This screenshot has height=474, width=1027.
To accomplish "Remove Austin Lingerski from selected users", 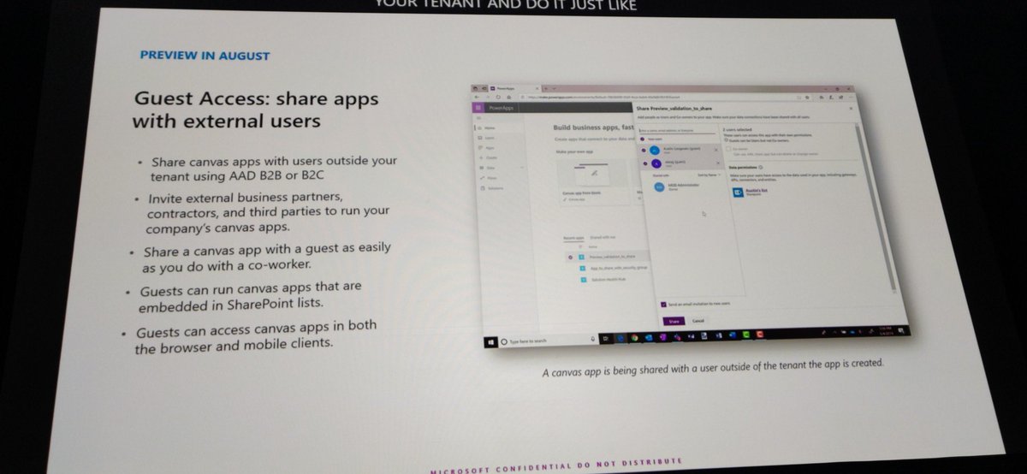I will [716, 150].
